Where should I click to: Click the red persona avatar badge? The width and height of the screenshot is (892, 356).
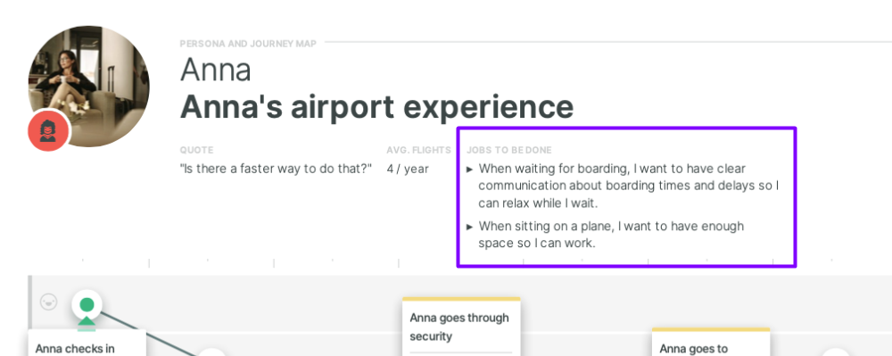click(x=48, y=131)
